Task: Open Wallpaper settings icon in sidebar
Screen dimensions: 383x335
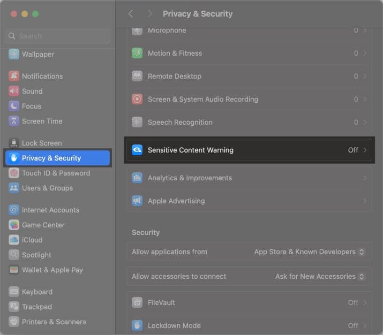Action: click(x=14, y=54)
